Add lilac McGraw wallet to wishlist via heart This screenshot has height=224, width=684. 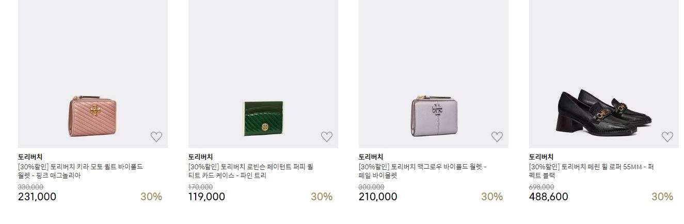pyautogui.click(x=497, y=137)
